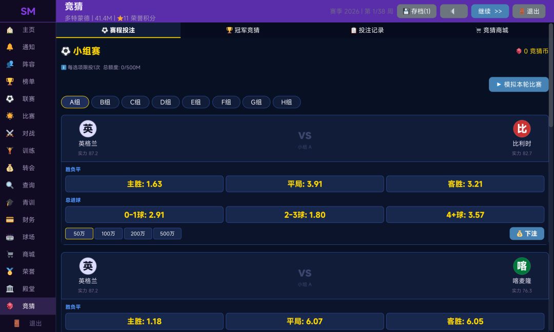Click the sidebar 退出 door icon
The width and height of the screenshot is (554, 332).
[16, 323]
